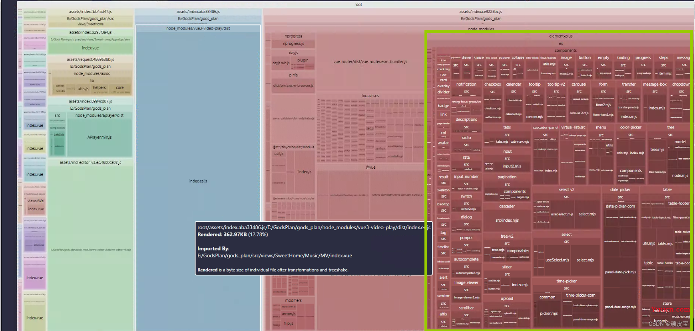Open the dayjs plugin block
The height and width of the screenshot is (331, 695).
tap(303, 60)
